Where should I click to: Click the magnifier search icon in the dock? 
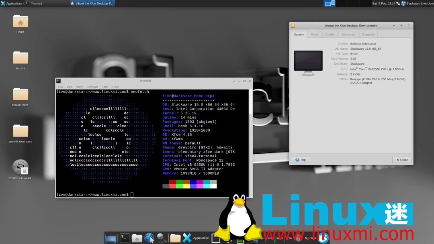coord(162,238)
